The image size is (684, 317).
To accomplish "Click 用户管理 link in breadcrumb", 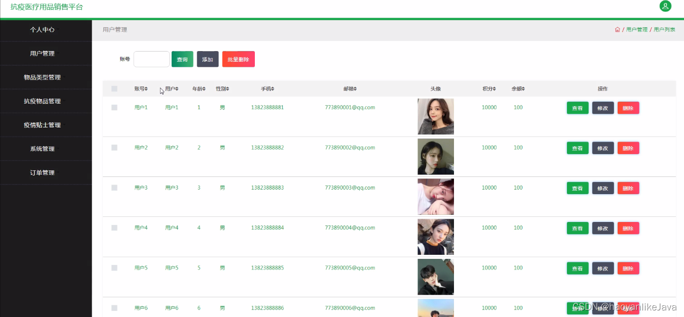I will (x=637, y=30).
